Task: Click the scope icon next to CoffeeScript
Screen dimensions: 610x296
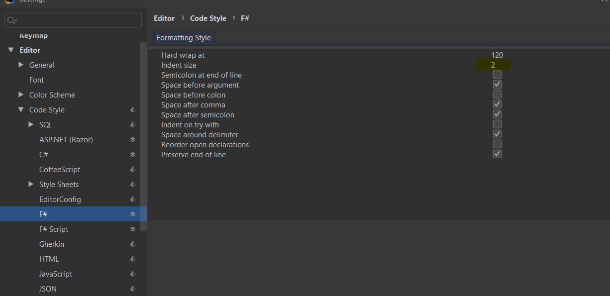Action: pos(133,170)
